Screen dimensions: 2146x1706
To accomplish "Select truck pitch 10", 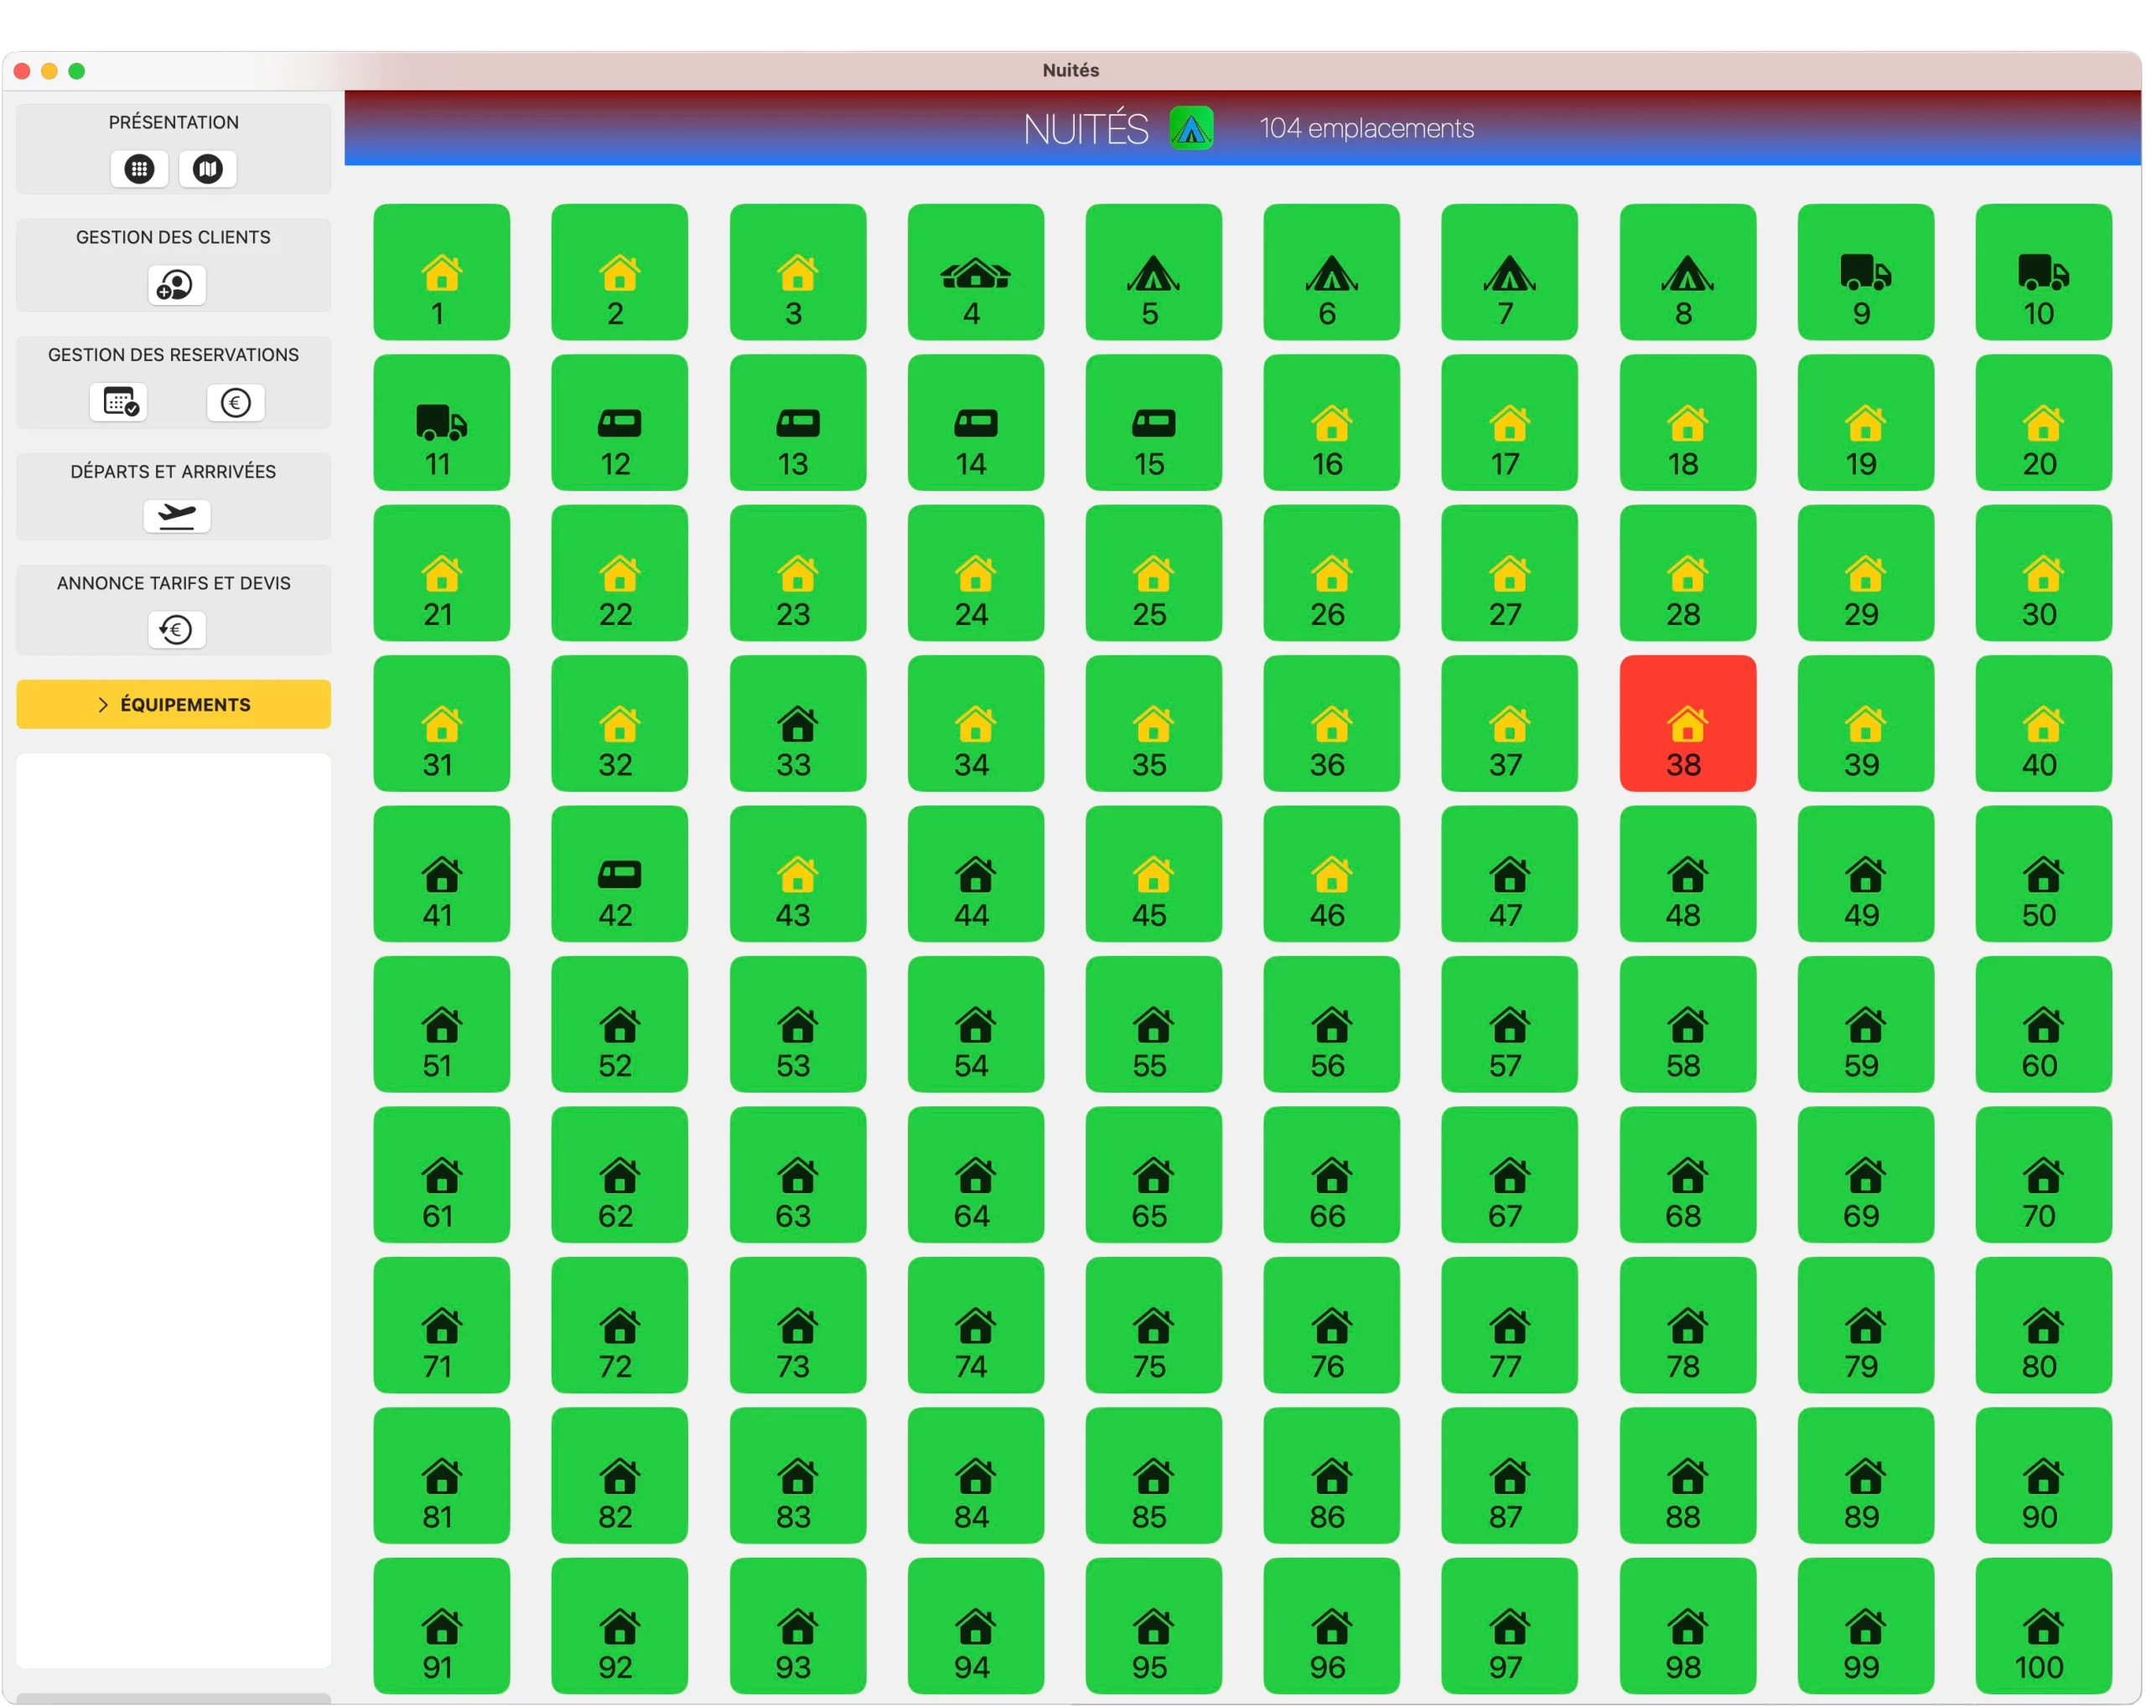I will coord(2044,272).
